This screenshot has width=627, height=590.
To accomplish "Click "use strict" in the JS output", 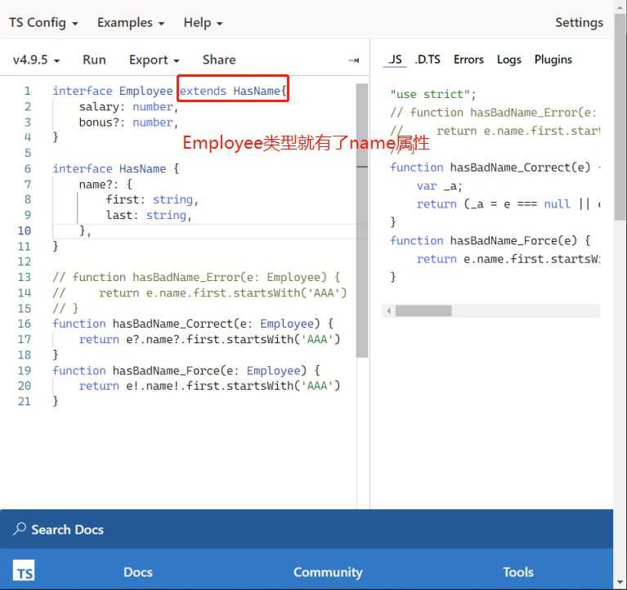I will pos(430,94).
